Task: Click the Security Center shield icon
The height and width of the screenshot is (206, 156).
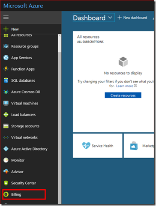Action: click(6, 183)
